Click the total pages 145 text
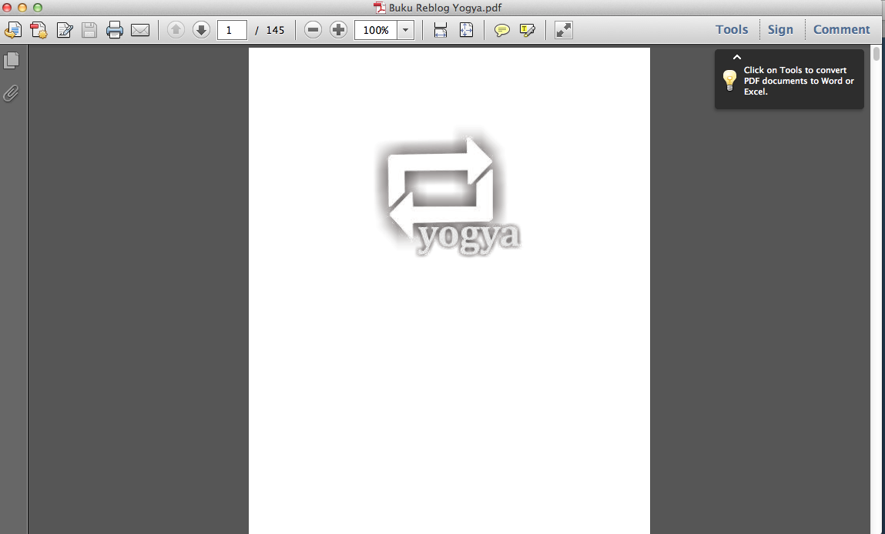Screen dimensions: 885x534 coord(275,30)
